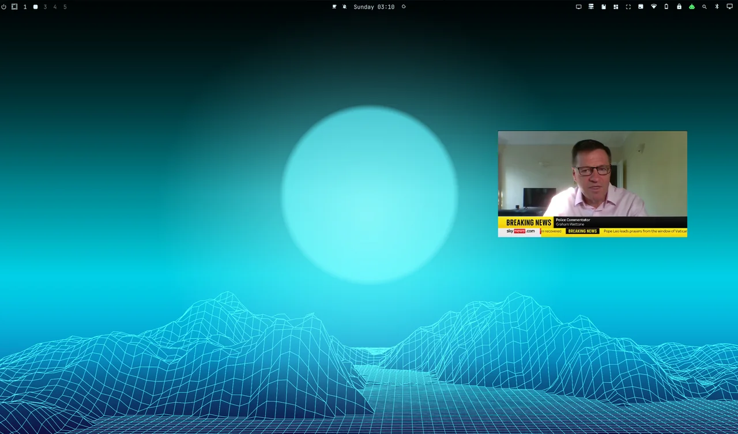Open the green robot icon
Viewport: 738px width, 434px height.
coord(692,7)
